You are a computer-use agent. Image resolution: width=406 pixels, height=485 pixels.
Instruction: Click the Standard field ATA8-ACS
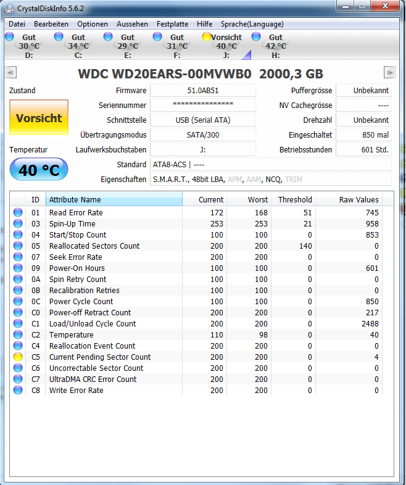(271, 165)
